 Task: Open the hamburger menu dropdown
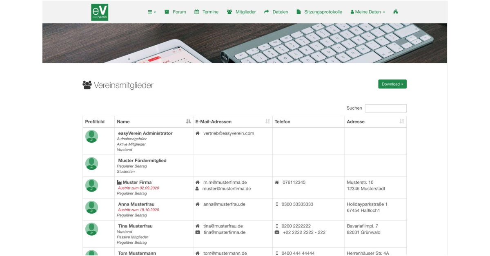152,12
